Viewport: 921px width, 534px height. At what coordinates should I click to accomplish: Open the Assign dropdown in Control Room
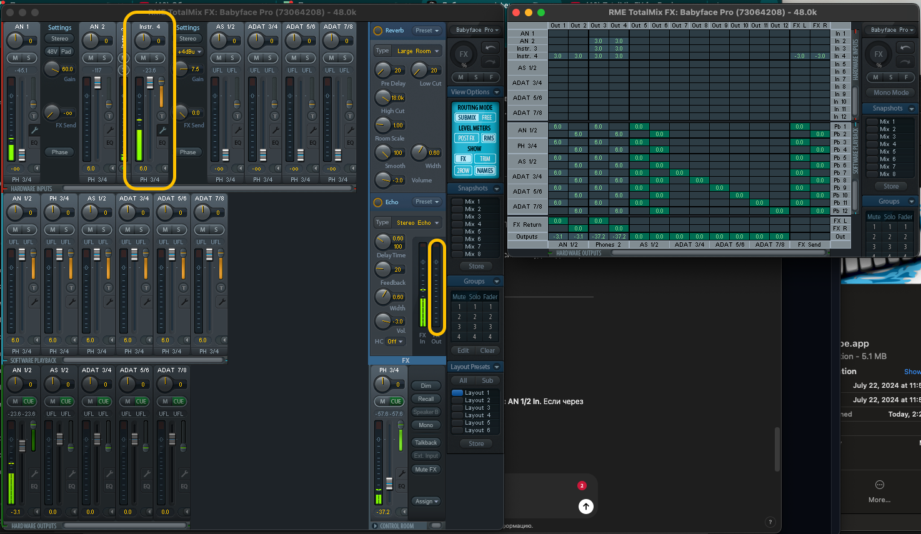pyautogui.click(x=426, y=501)
